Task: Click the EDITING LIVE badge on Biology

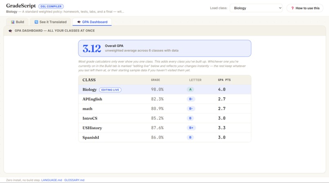Action: 110,90
